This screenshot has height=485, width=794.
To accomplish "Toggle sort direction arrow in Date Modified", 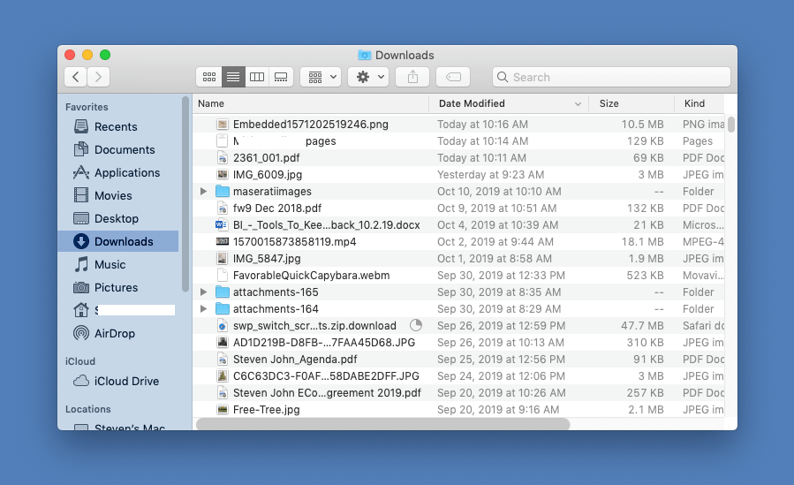I will click(578, 103).
